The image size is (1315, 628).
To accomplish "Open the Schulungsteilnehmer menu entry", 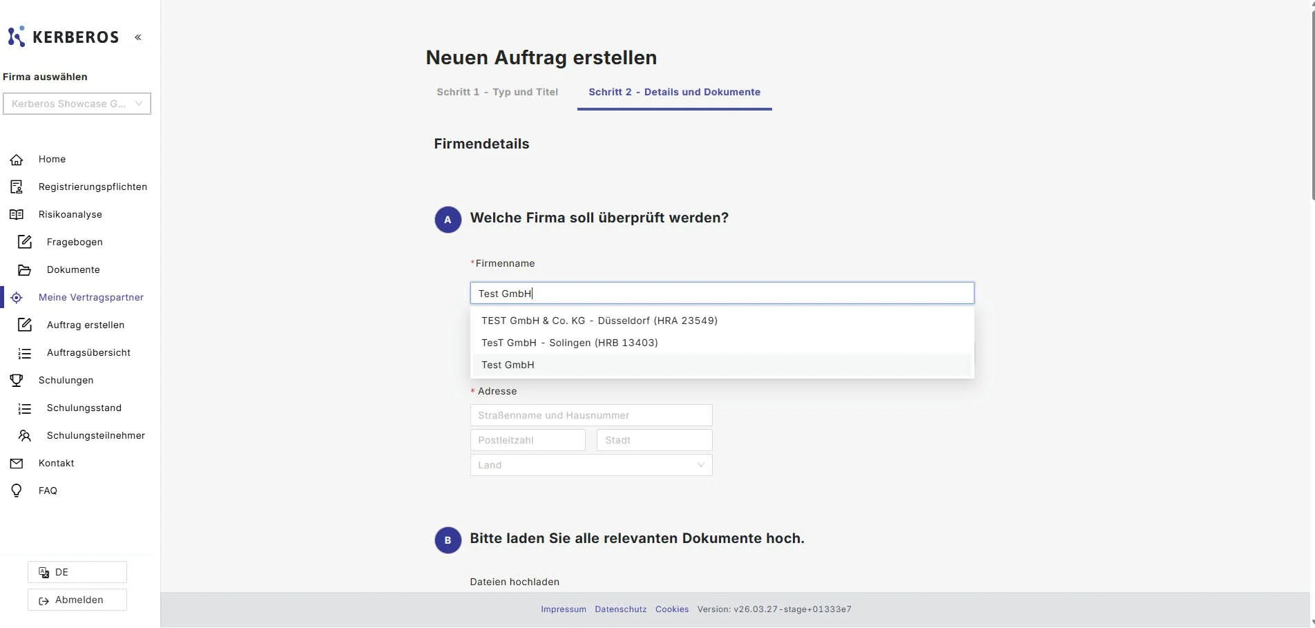I will [96, 435].
